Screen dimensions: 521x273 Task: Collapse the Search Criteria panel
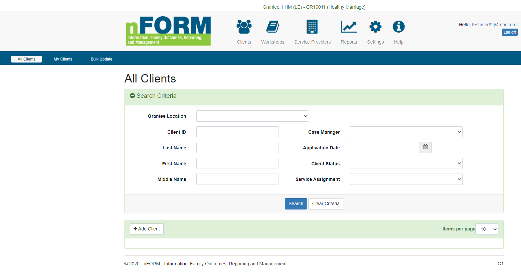(x=132, y=96)
